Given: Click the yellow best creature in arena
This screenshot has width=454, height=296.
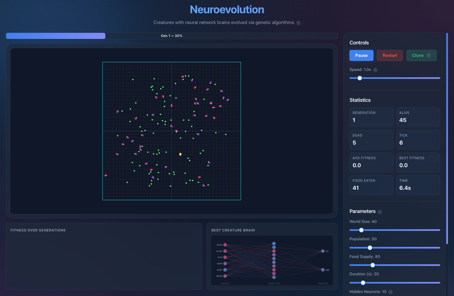Looking at the screenshot, I should [x=180, y=154].
